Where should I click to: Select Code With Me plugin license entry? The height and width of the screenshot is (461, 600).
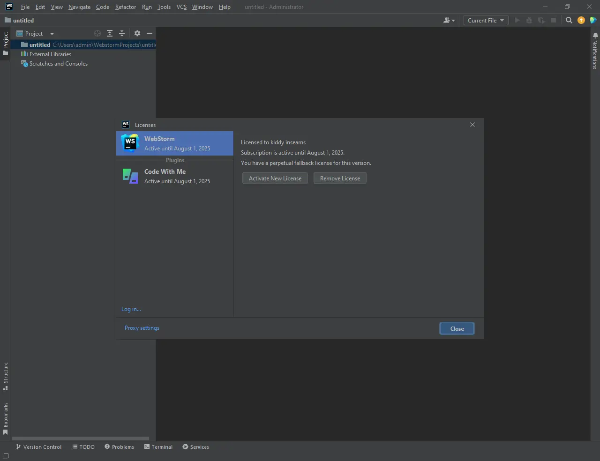pos(175,176)
